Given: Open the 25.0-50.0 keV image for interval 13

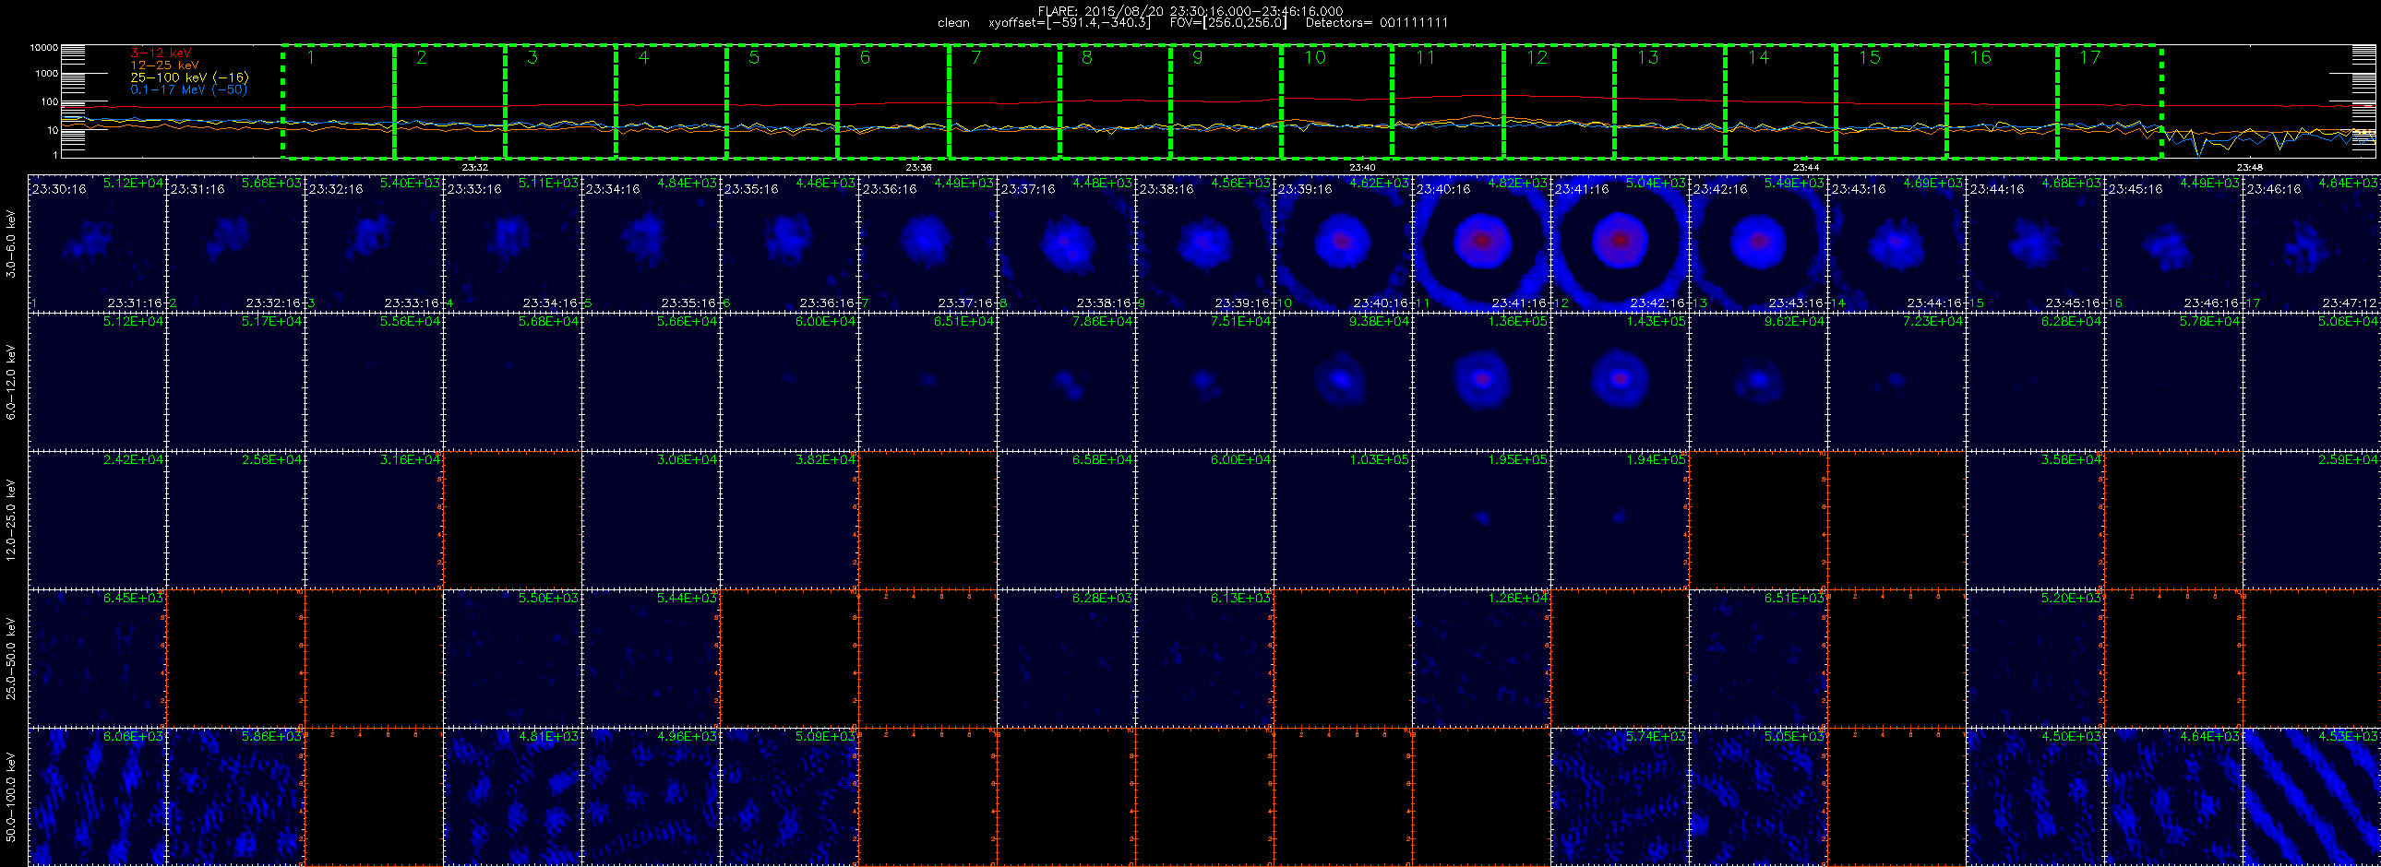Looking at the screenshot, I should tap(1758, 658).
